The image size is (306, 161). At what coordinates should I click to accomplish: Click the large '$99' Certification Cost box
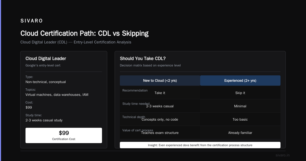point(64,135)
